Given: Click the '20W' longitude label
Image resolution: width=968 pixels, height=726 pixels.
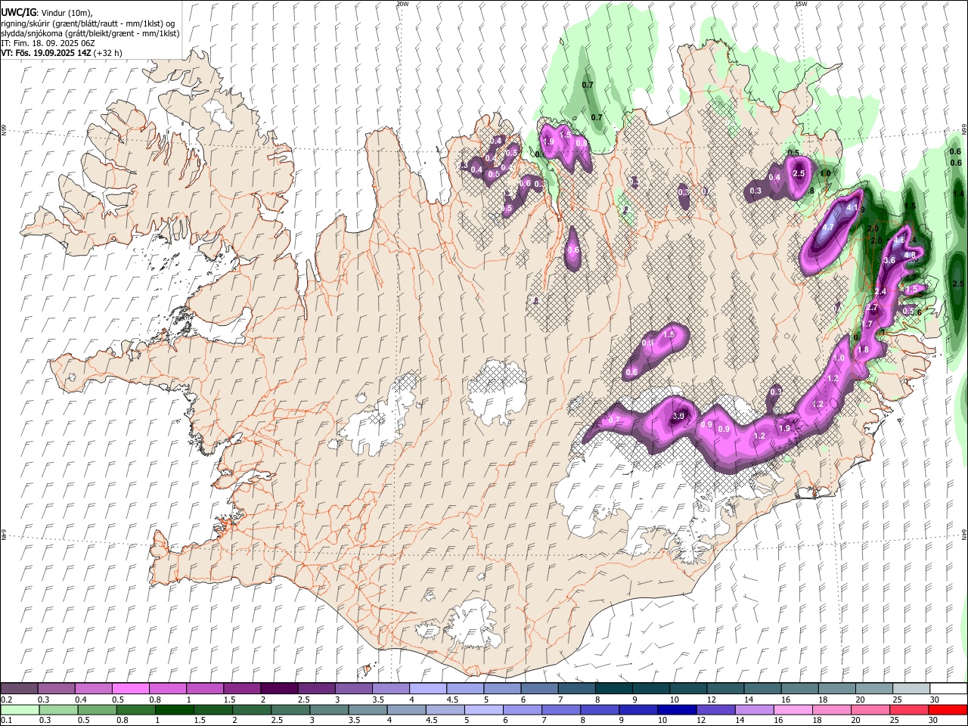Looking at the screenshot, I should (x=402, y=4).
